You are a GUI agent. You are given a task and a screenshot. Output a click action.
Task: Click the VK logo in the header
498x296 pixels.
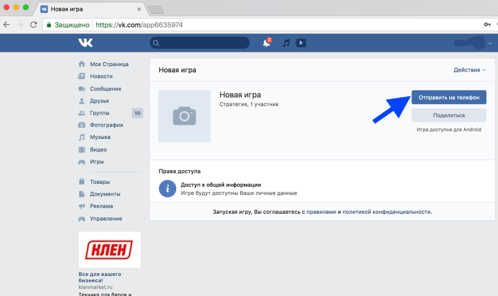tap(85, 42)
